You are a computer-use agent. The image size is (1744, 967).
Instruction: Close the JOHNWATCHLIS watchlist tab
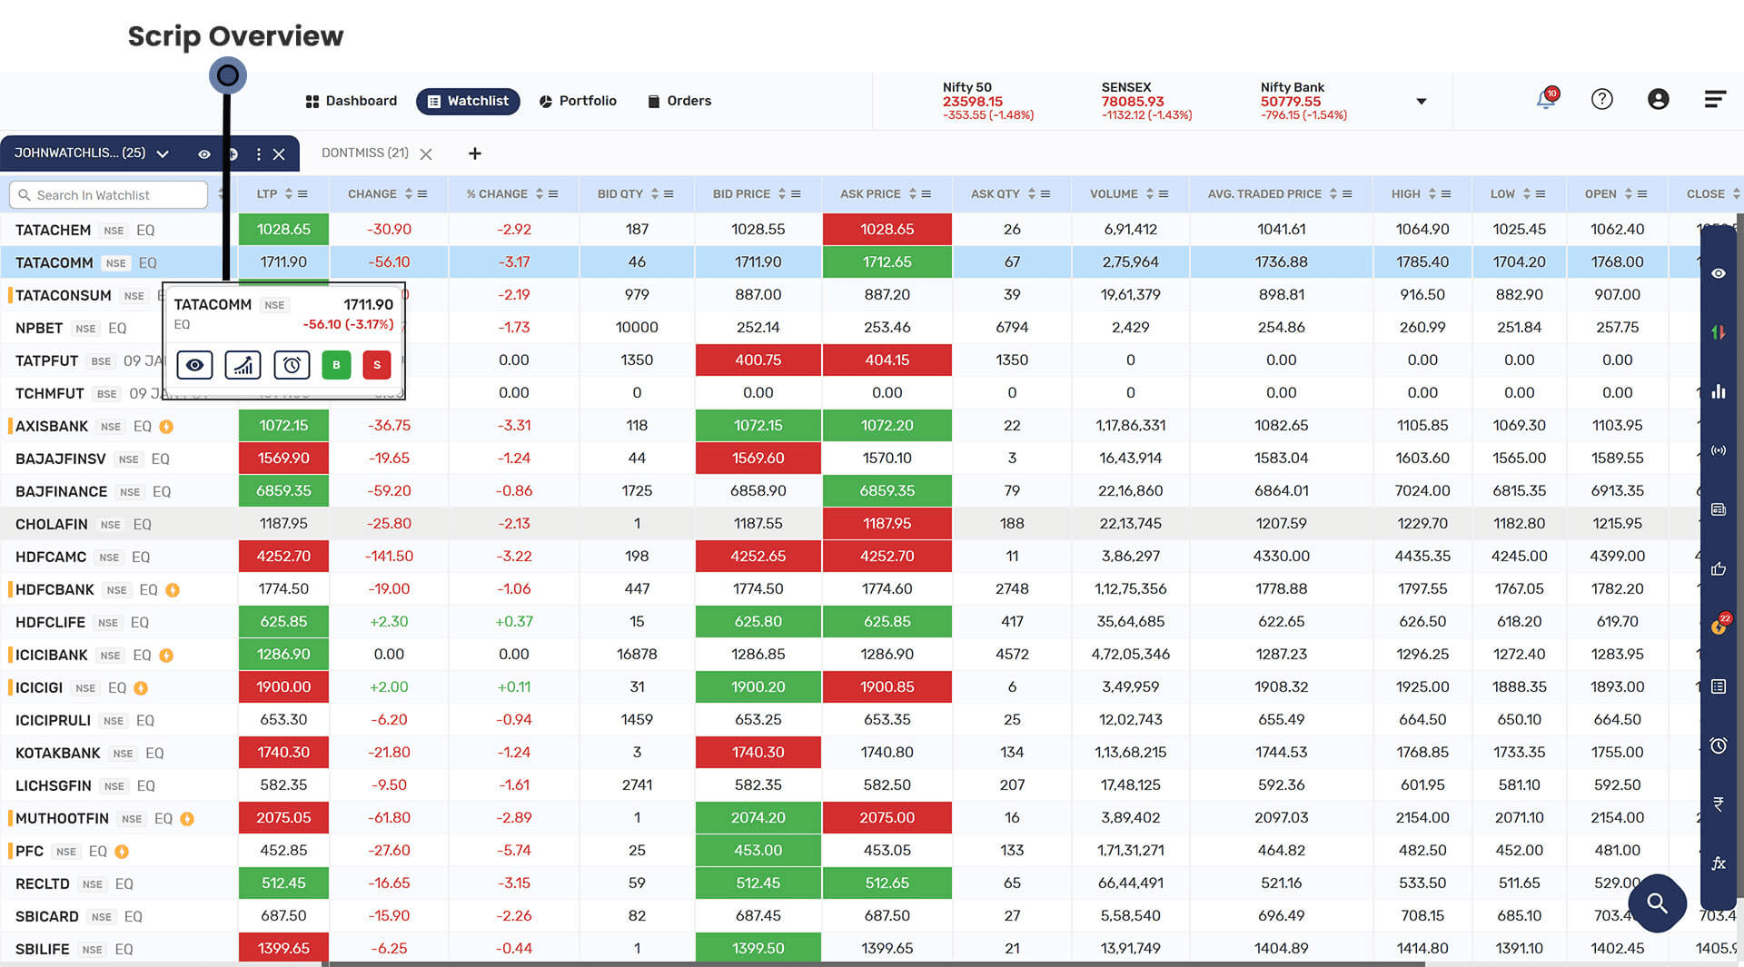[279, 154]
